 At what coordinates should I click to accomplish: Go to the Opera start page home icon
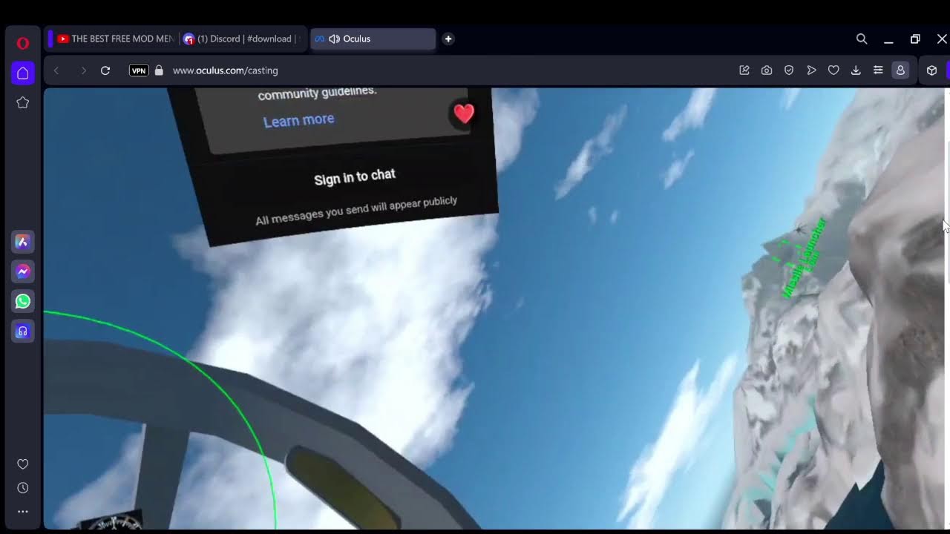point(22,73)
